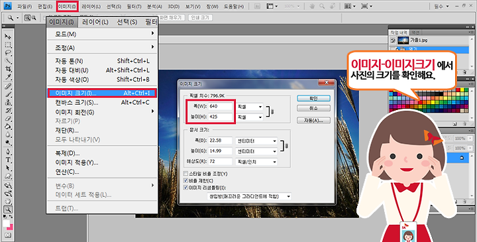
Task: Choose 복제(D)... menu entry
Action: pos(102,153)
